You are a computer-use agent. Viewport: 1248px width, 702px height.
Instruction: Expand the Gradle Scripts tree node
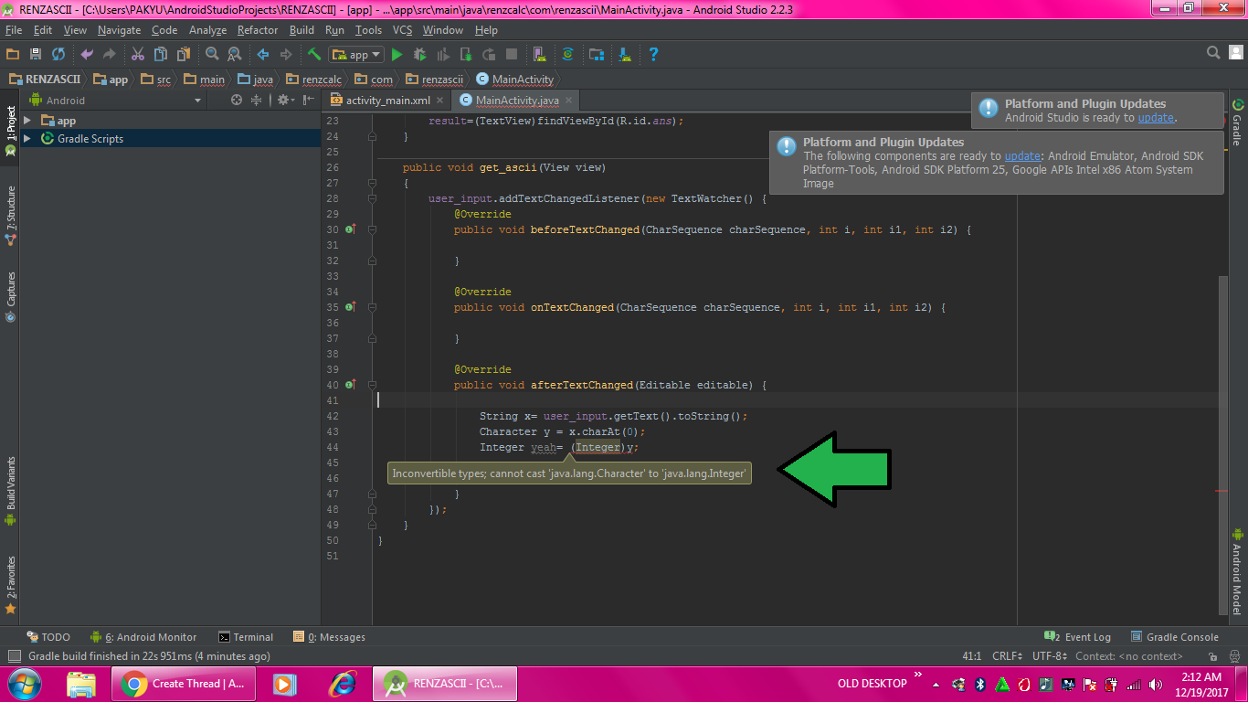coord(27,139)
